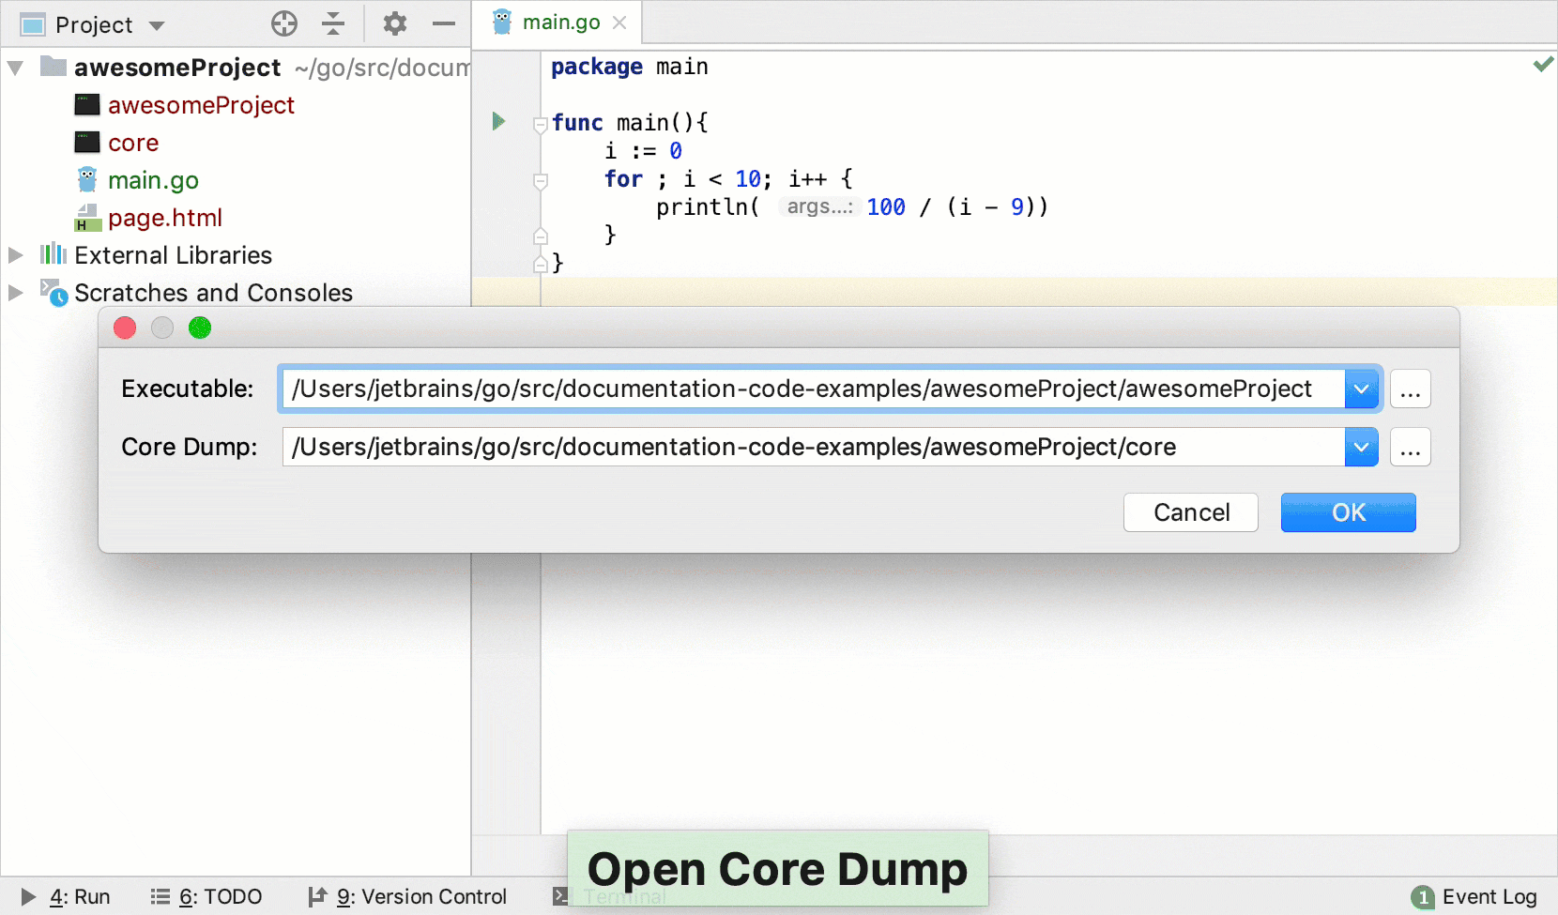Screen dimensions: 1558x915
Task: Open the Project view options gear icon
Action: (x=394, y=23)
